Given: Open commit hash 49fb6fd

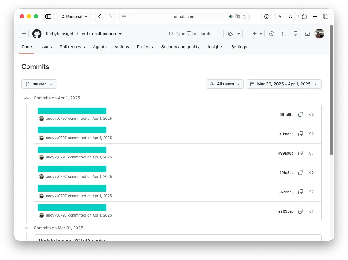Looking at the screenshot, I should (287, 114).
